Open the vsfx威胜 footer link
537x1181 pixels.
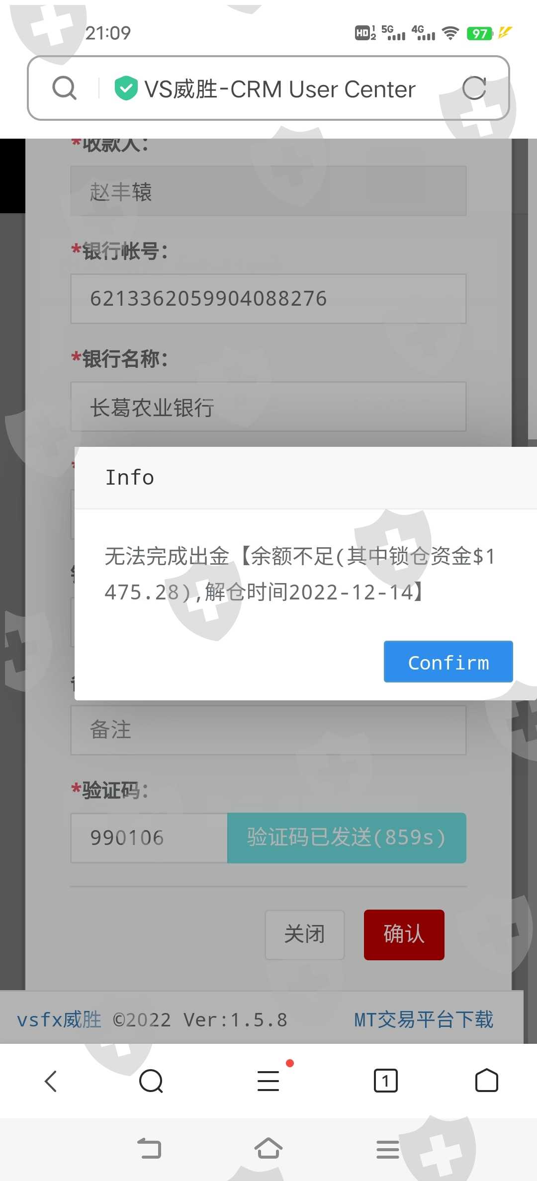59,1019
